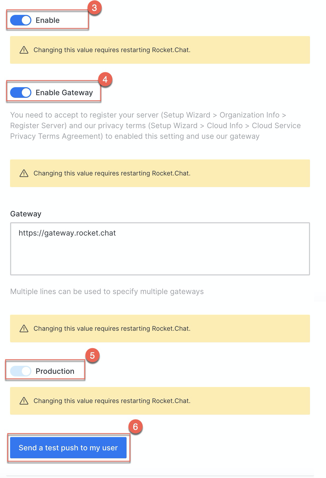Image resolution: width=326 pixels, height=478 pixels.
Task: Click warning triangle icon below Gateway field
Action: [x=24, y=328]
